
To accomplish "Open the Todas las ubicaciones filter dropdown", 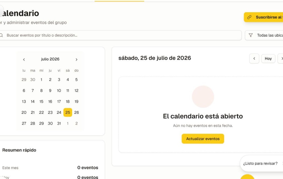I will point(264,35).
